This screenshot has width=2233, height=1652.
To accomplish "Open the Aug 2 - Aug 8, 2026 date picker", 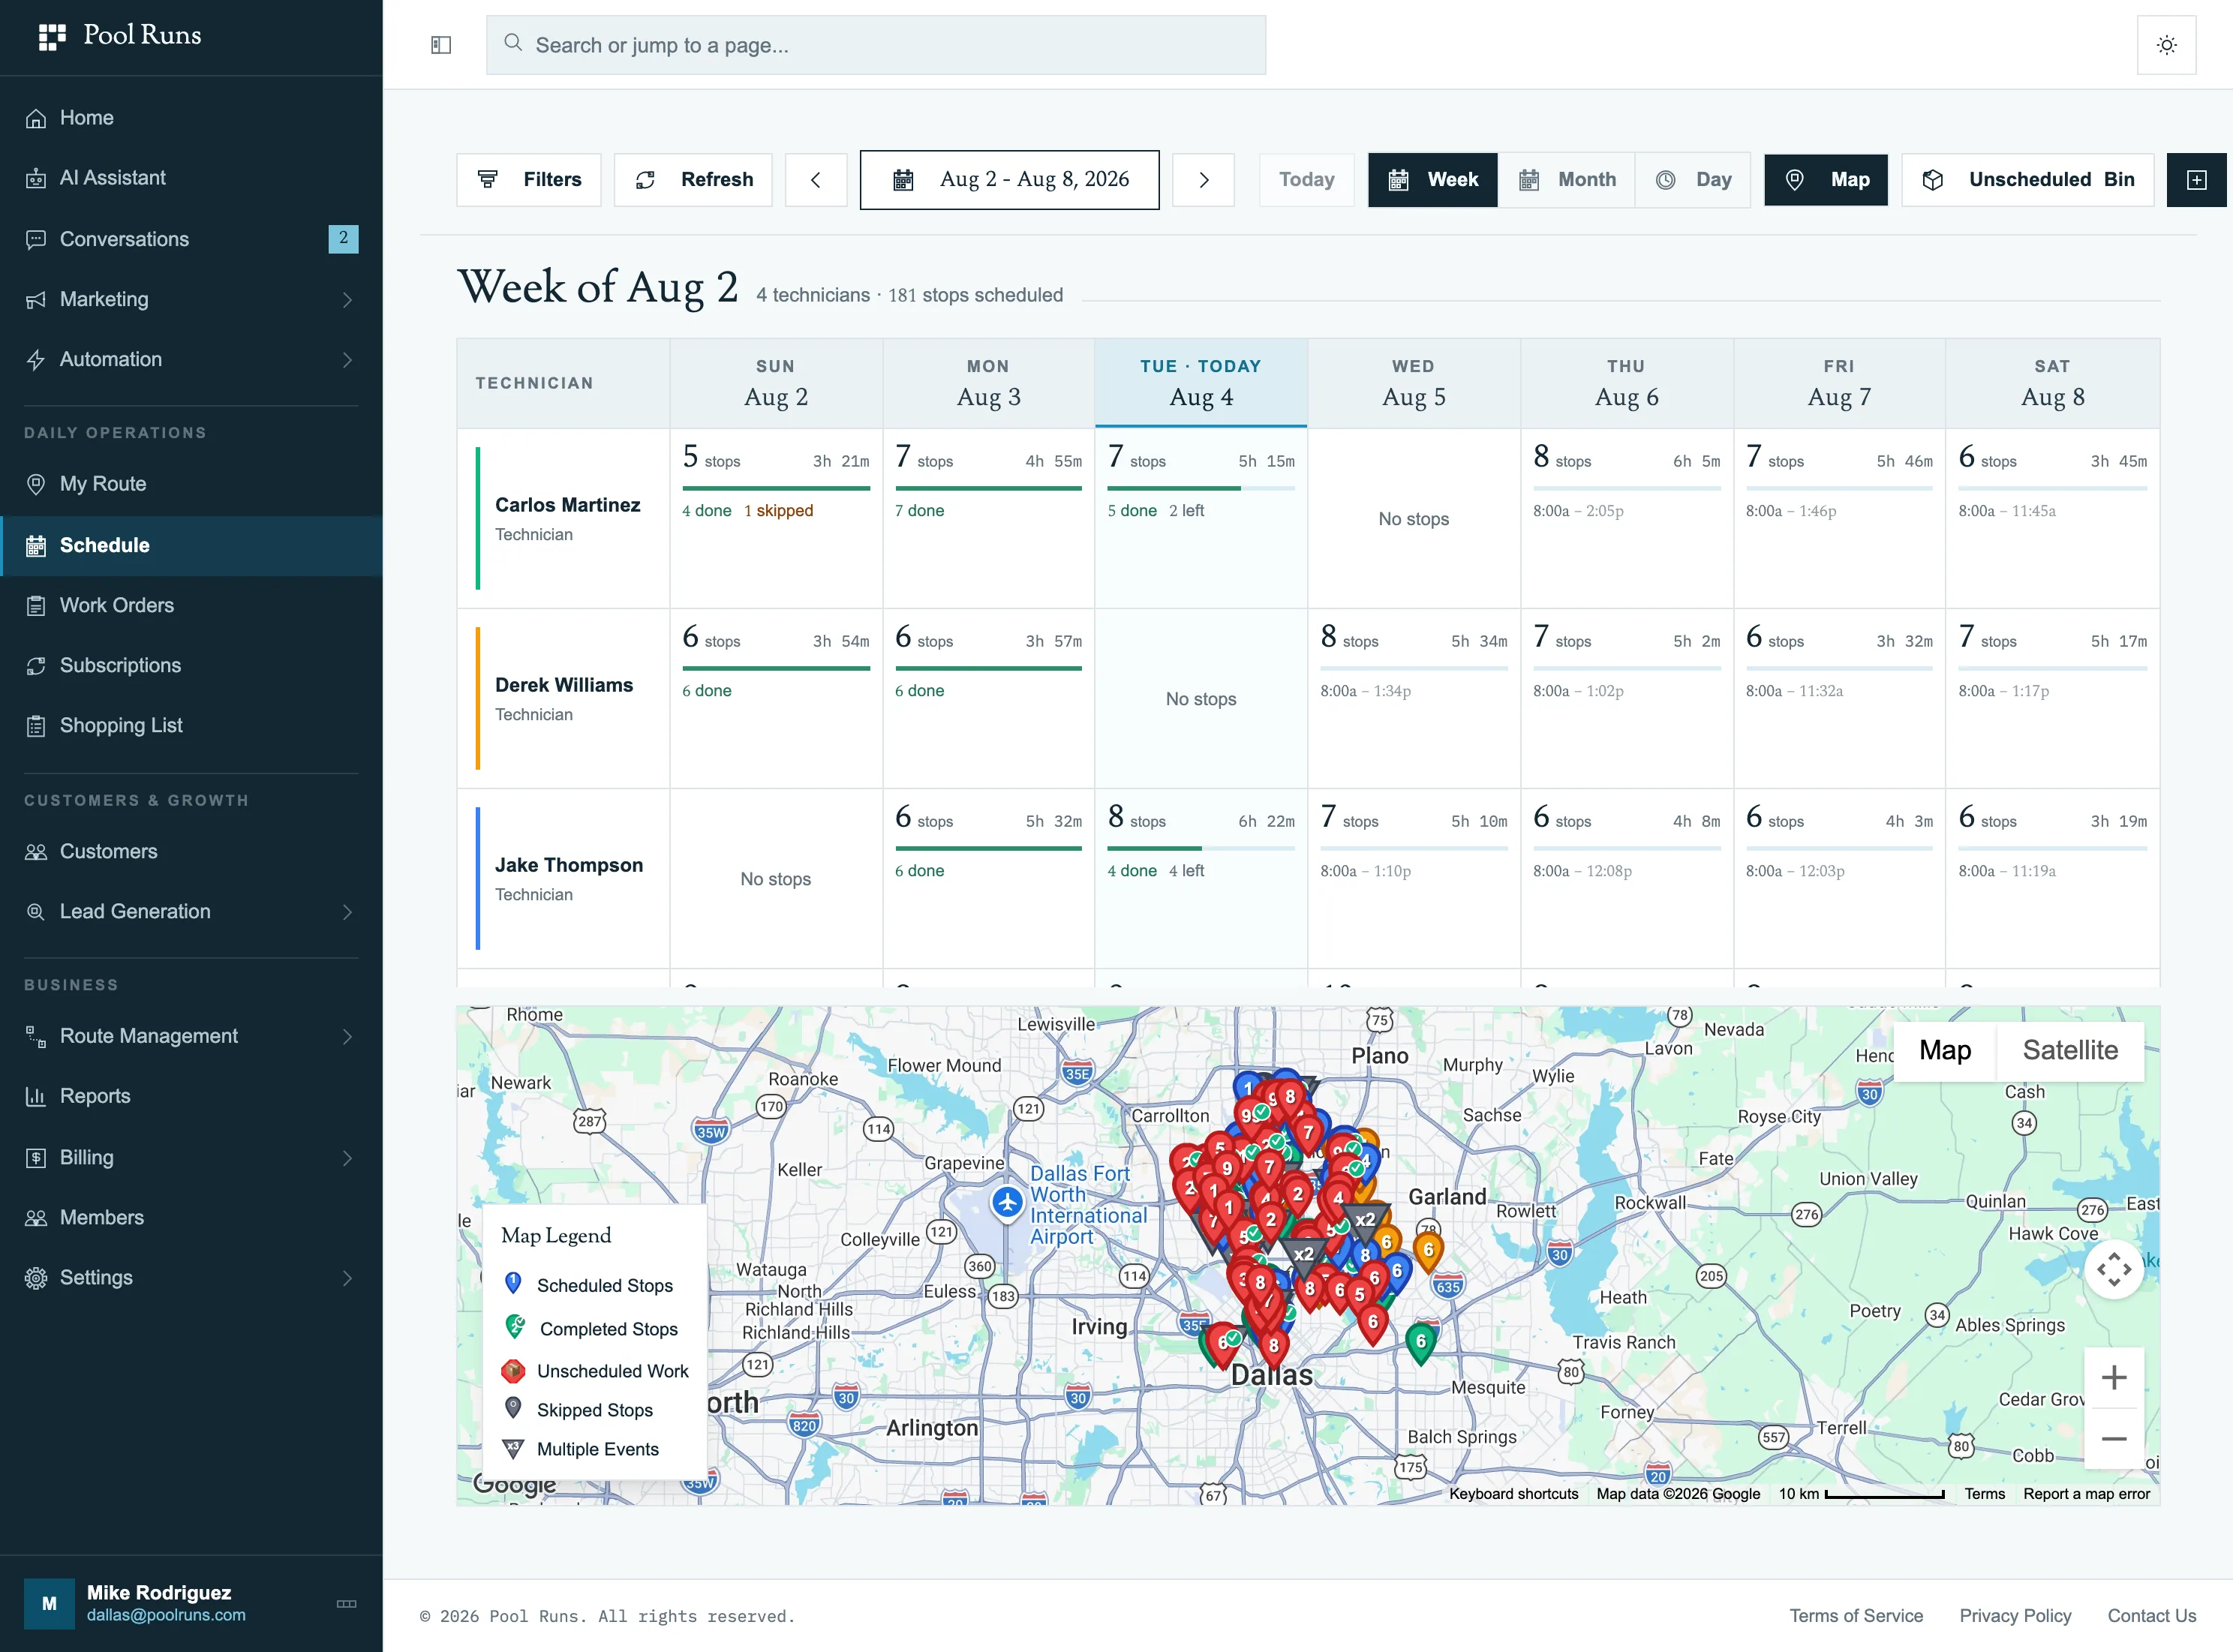I will (1010, 180).
